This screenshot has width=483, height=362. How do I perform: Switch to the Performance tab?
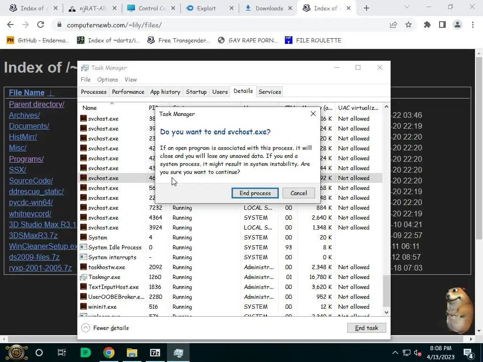128,92
